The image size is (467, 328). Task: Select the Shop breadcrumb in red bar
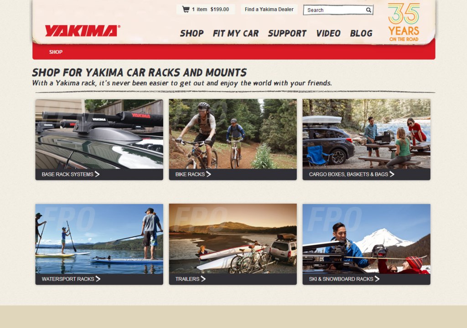[x=56, y=52]
